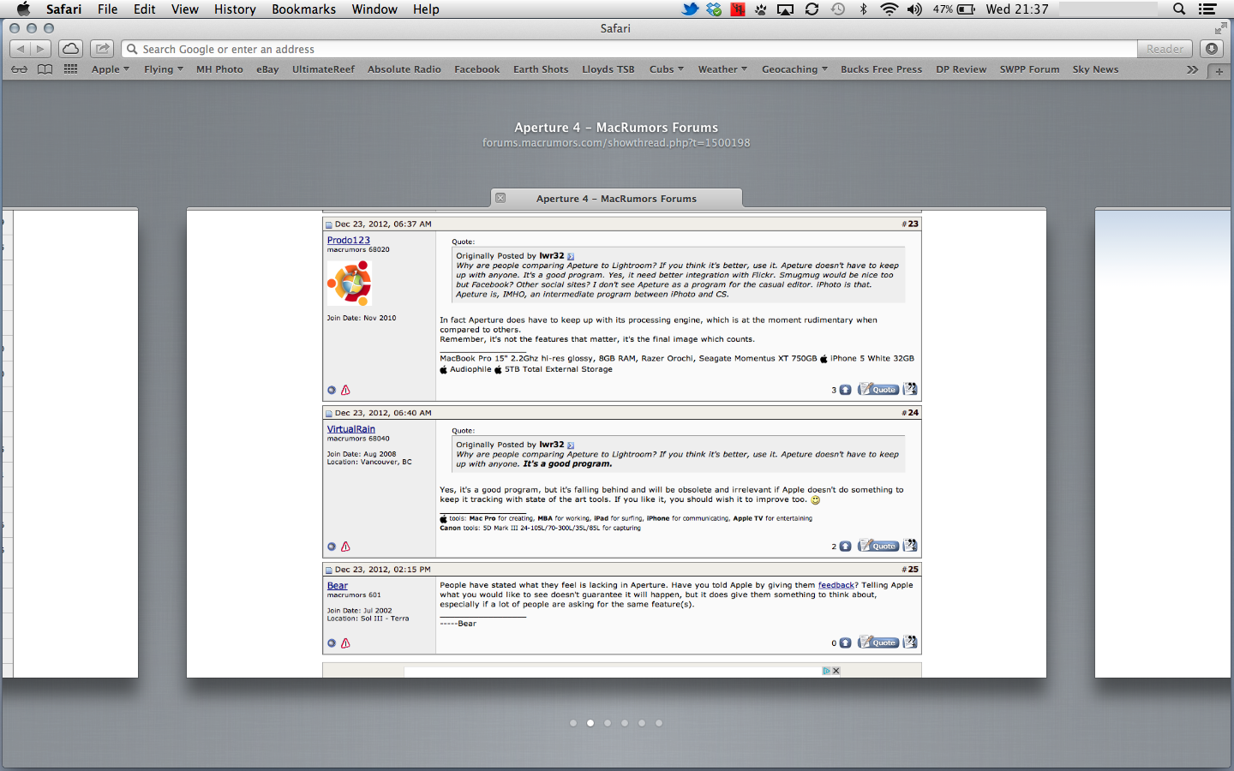Show the Reading List glasses icon
Screen dimensions: 1234x771
[19, 69]
